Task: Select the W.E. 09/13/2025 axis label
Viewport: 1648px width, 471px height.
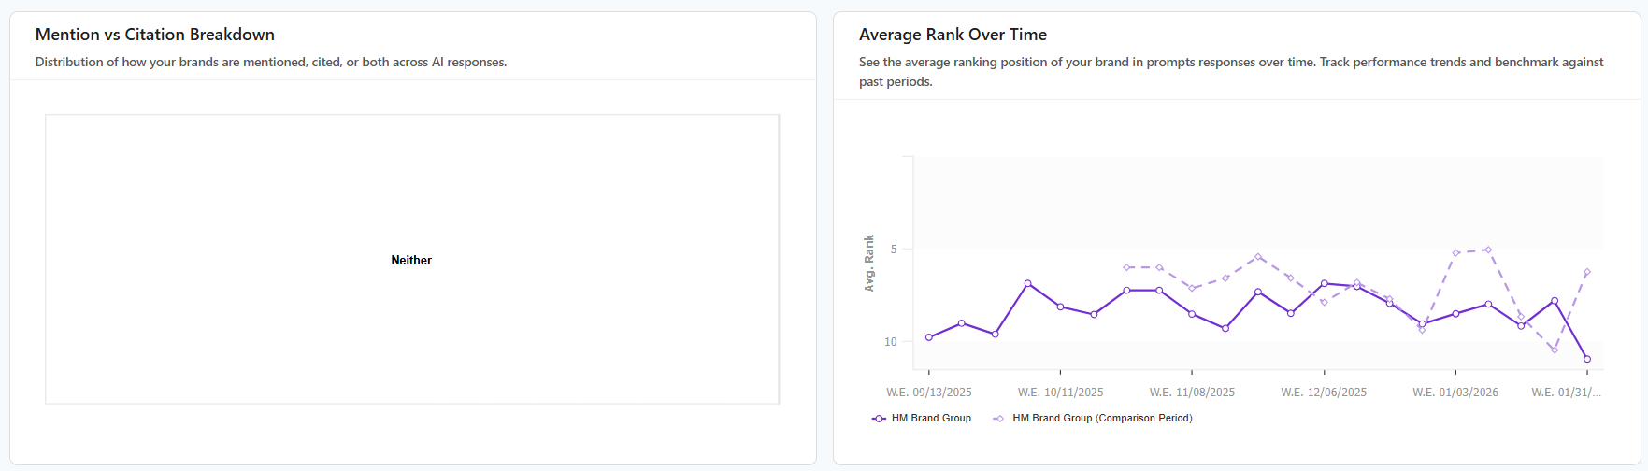Action: [x=928, y=392]
